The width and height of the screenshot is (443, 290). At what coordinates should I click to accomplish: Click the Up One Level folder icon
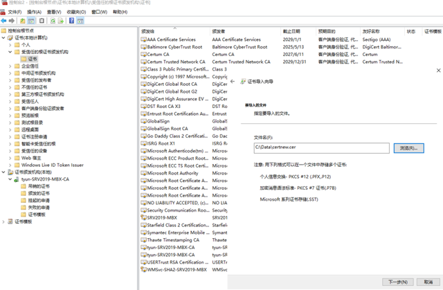[23, 21]
